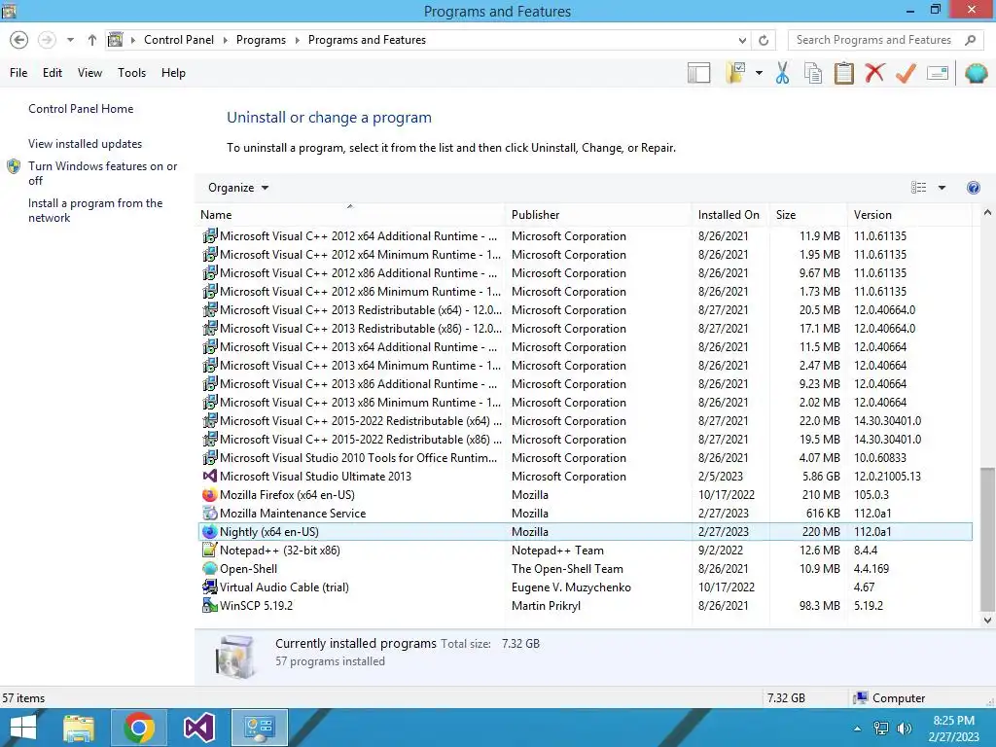Click the Move To folder toolbar icon
Image resolution: width=996 pixels, height=747 pixels.
pos(735,73)
